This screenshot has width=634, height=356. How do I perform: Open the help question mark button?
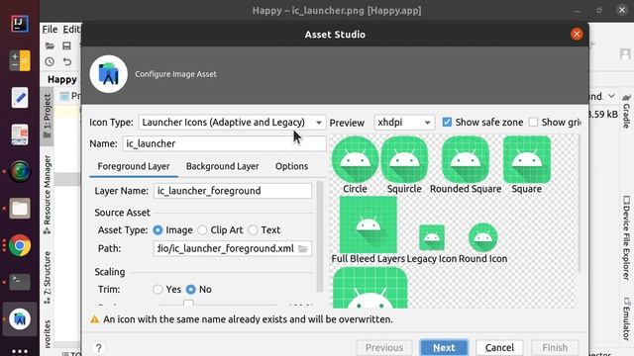pyautogui.click(x=99, y=347)
